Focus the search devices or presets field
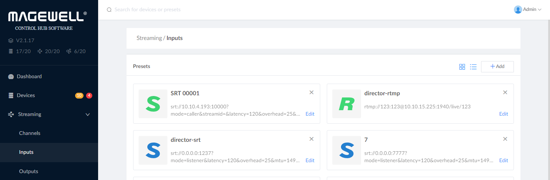The width and height of the screenshot is (550, 180). point(182,10)
